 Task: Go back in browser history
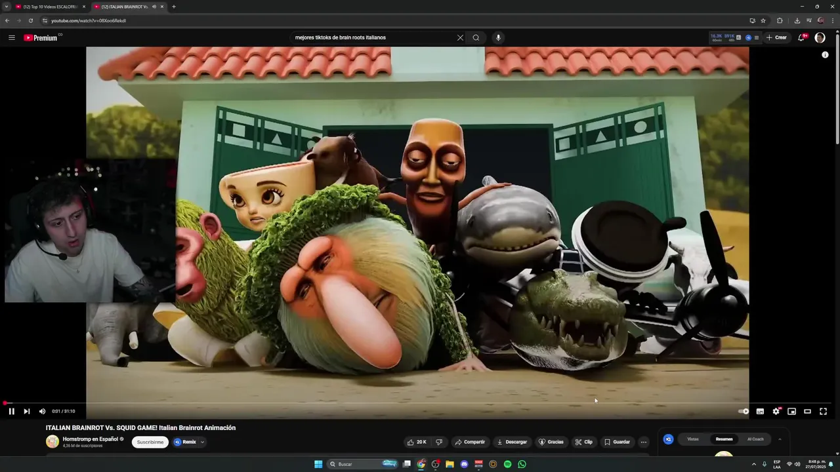pos(7,20)
